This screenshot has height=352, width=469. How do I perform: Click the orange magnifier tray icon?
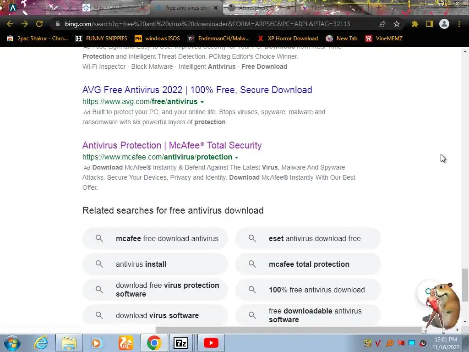[390, 343]
